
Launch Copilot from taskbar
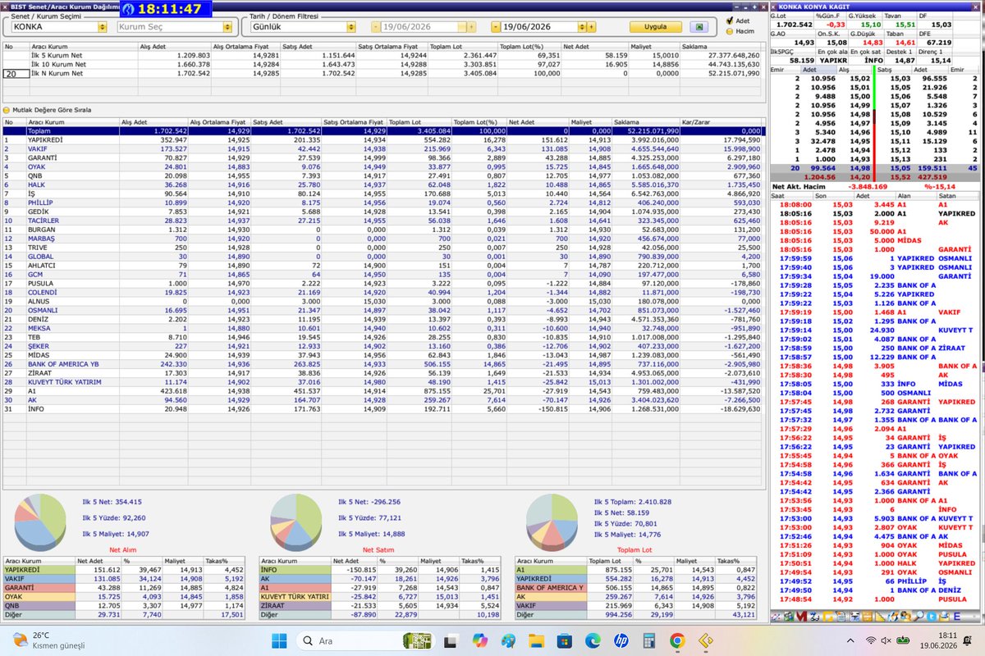pos(481,640)
